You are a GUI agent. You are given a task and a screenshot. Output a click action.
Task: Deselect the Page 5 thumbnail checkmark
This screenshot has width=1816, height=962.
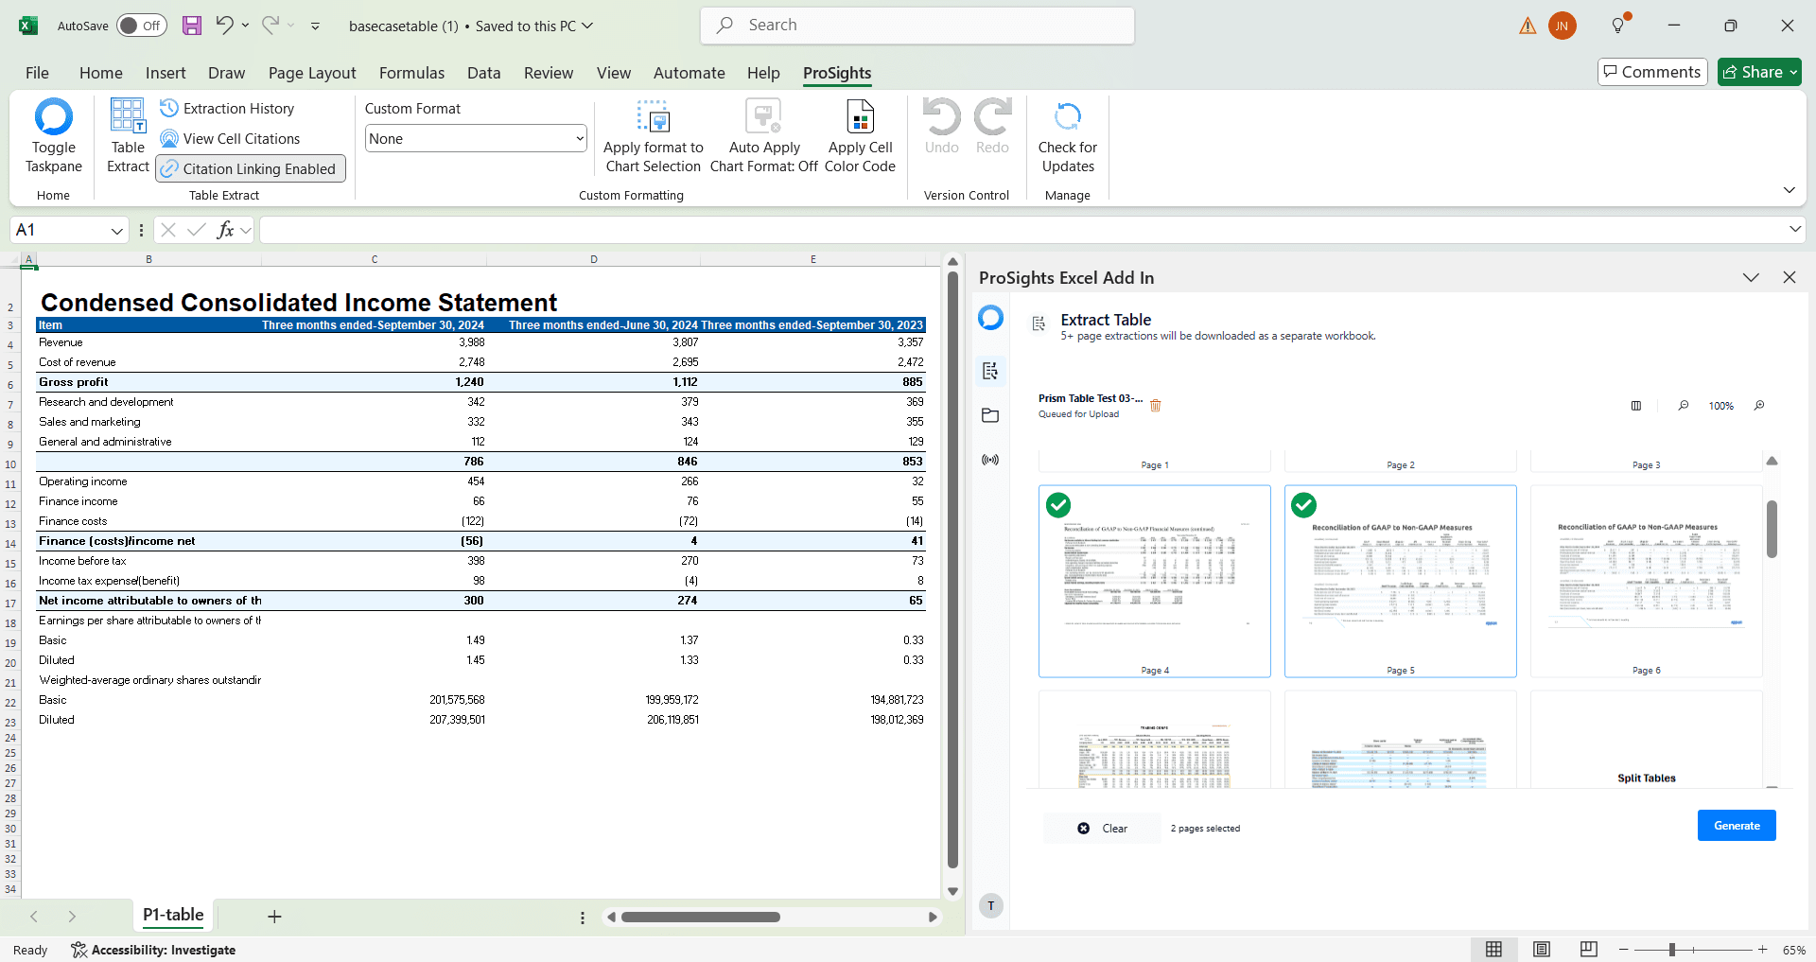[x=1304, y=505]
